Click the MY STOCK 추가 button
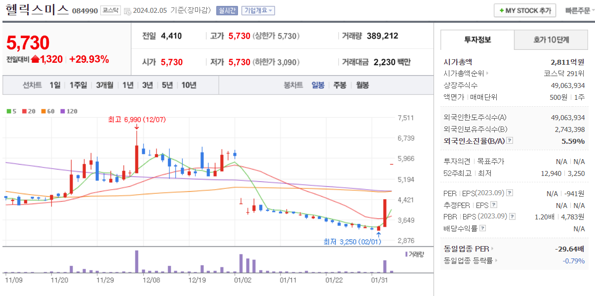 click(525, 10)
